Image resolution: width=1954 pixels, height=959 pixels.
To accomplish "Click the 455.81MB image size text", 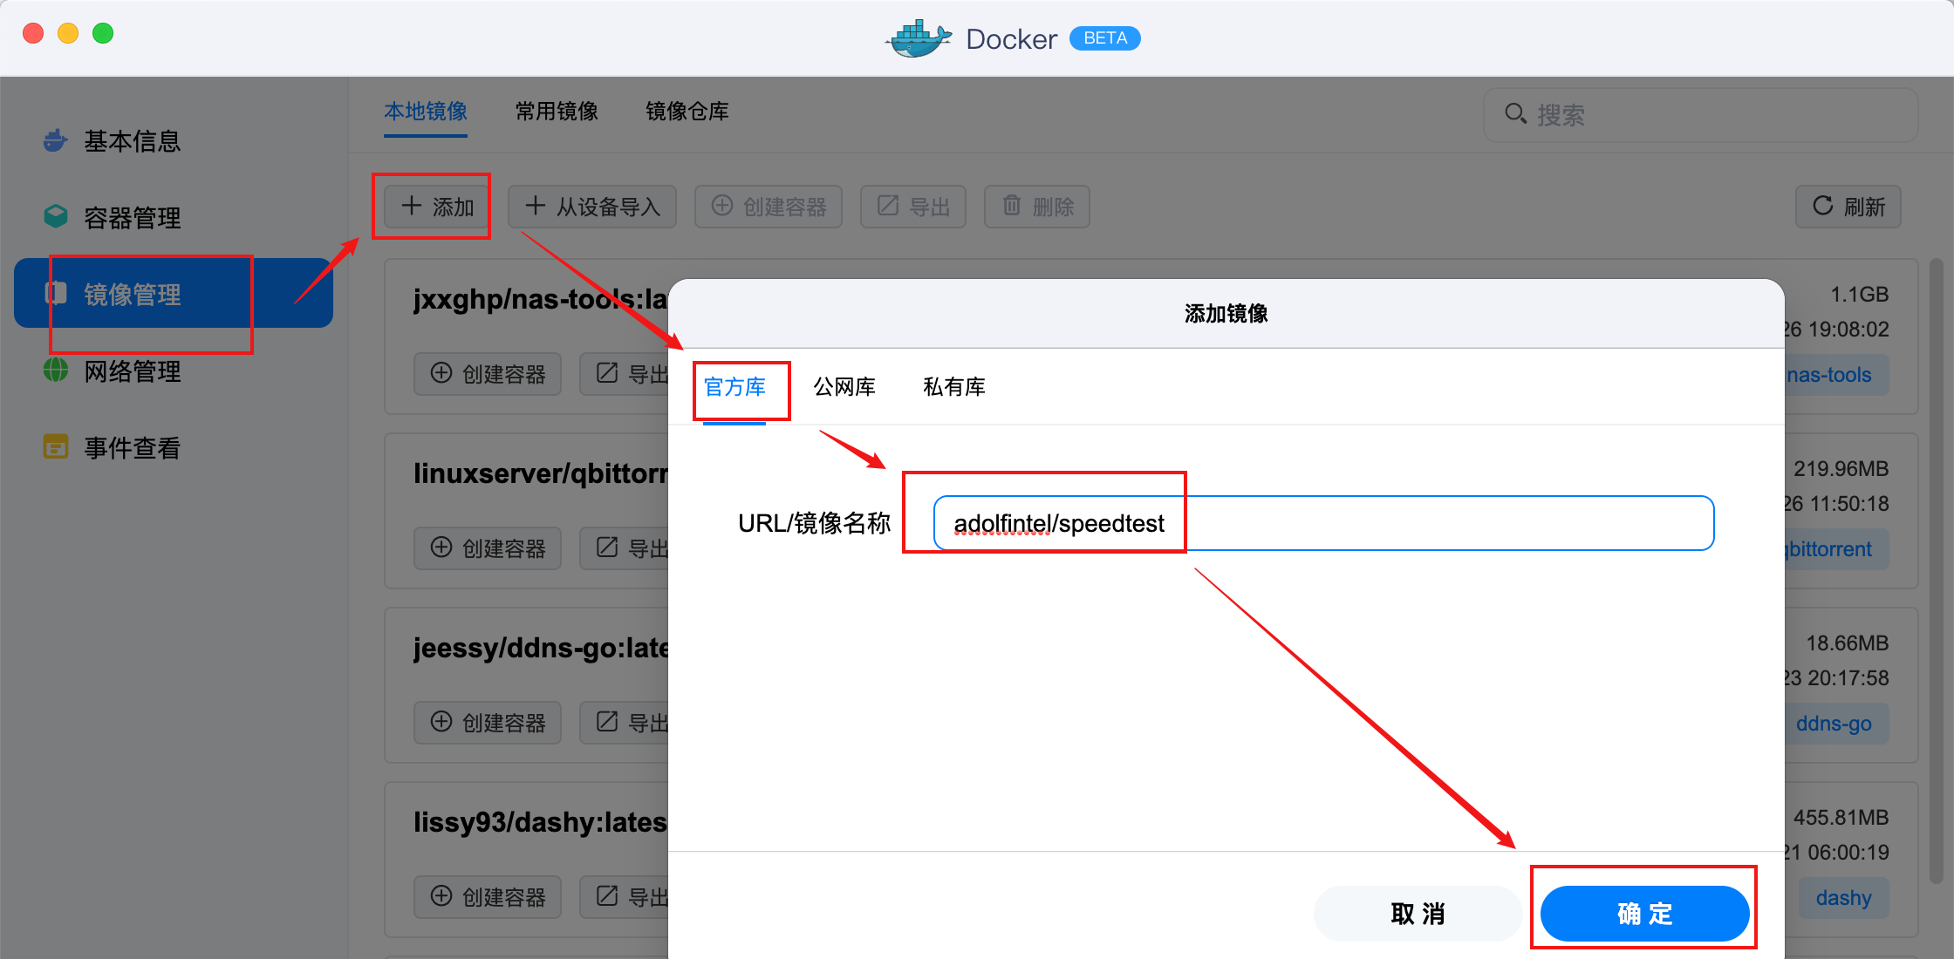I will point(1841,818).
